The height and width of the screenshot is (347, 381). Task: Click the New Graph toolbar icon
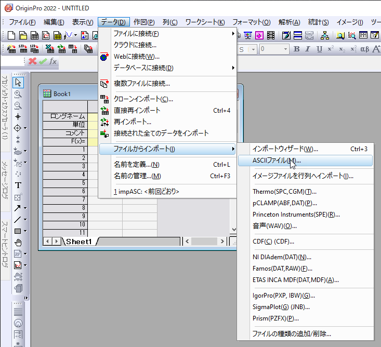click(46, 35)
